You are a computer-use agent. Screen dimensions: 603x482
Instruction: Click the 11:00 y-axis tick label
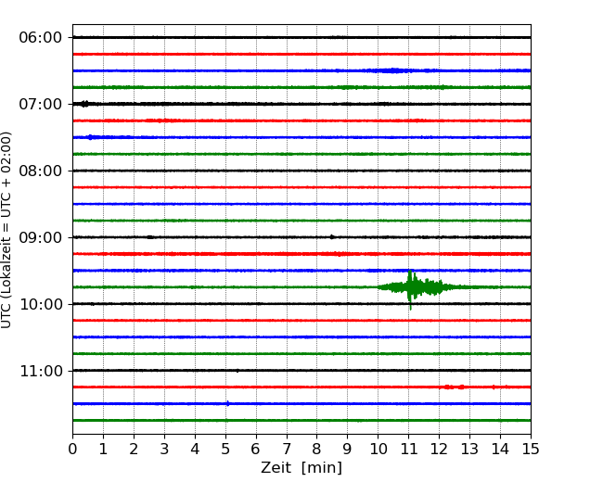41,372
